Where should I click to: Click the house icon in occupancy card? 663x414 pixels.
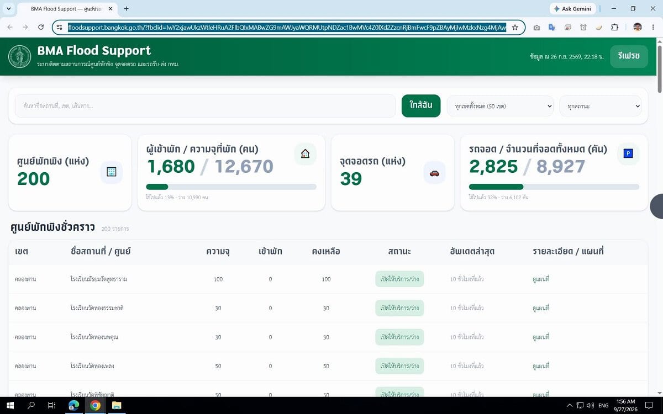pyautogui.click(x=305, y=153)
